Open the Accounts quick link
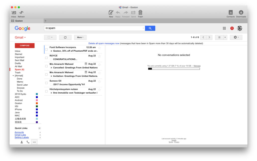Screen dimensions: 257x161 19,132
